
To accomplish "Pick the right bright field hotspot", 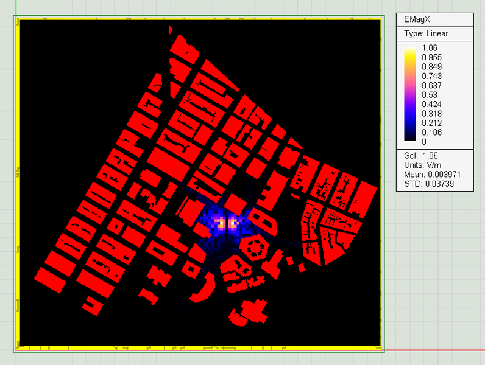I will tap(233, 224).
